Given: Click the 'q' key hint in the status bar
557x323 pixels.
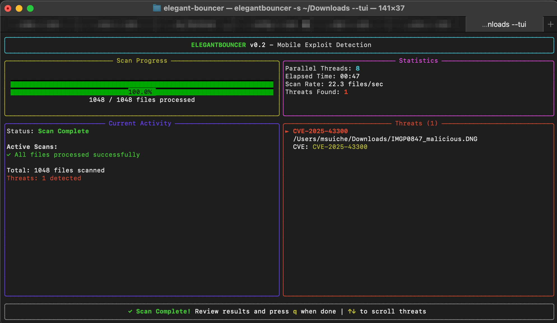Looking at the screenshot, I should 295,312.
